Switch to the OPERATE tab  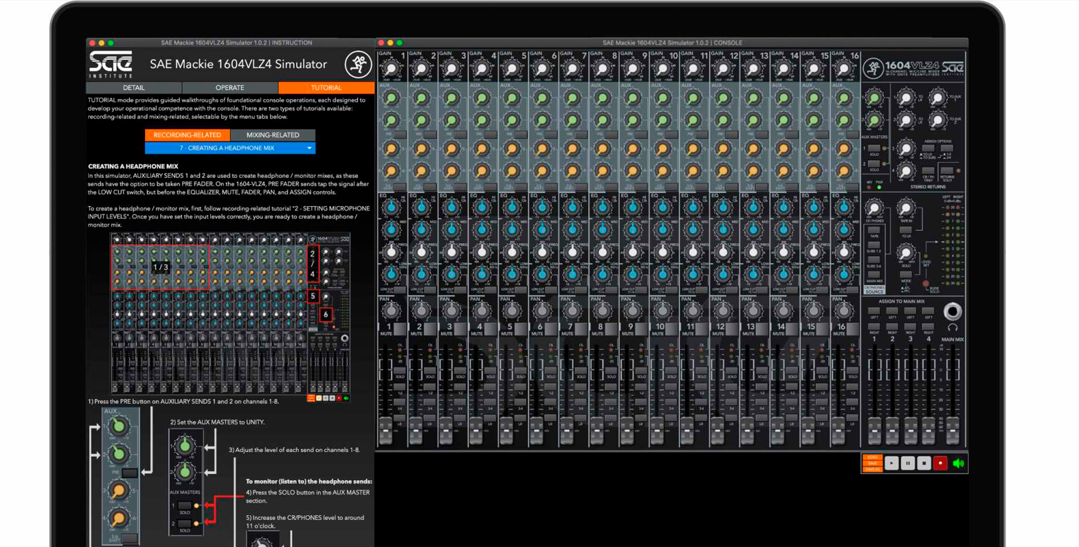(x=230, y=88)
